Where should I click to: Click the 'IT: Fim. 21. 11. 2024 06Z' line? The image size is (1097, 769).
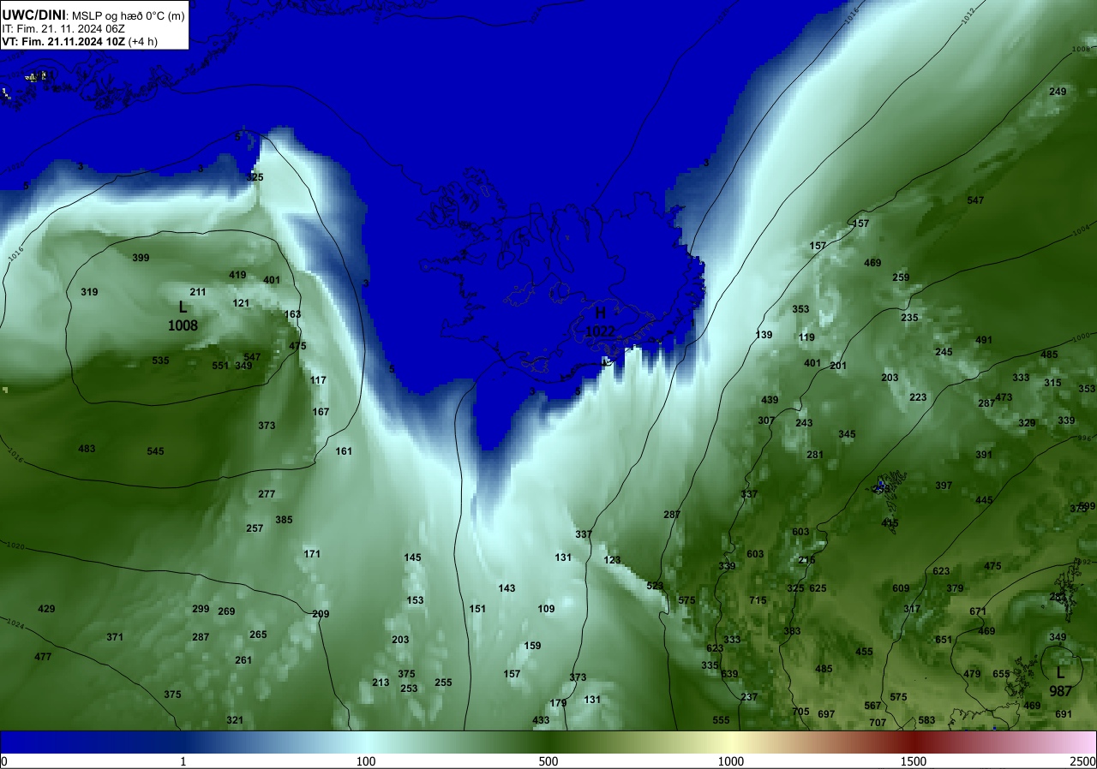coord(63,28)
